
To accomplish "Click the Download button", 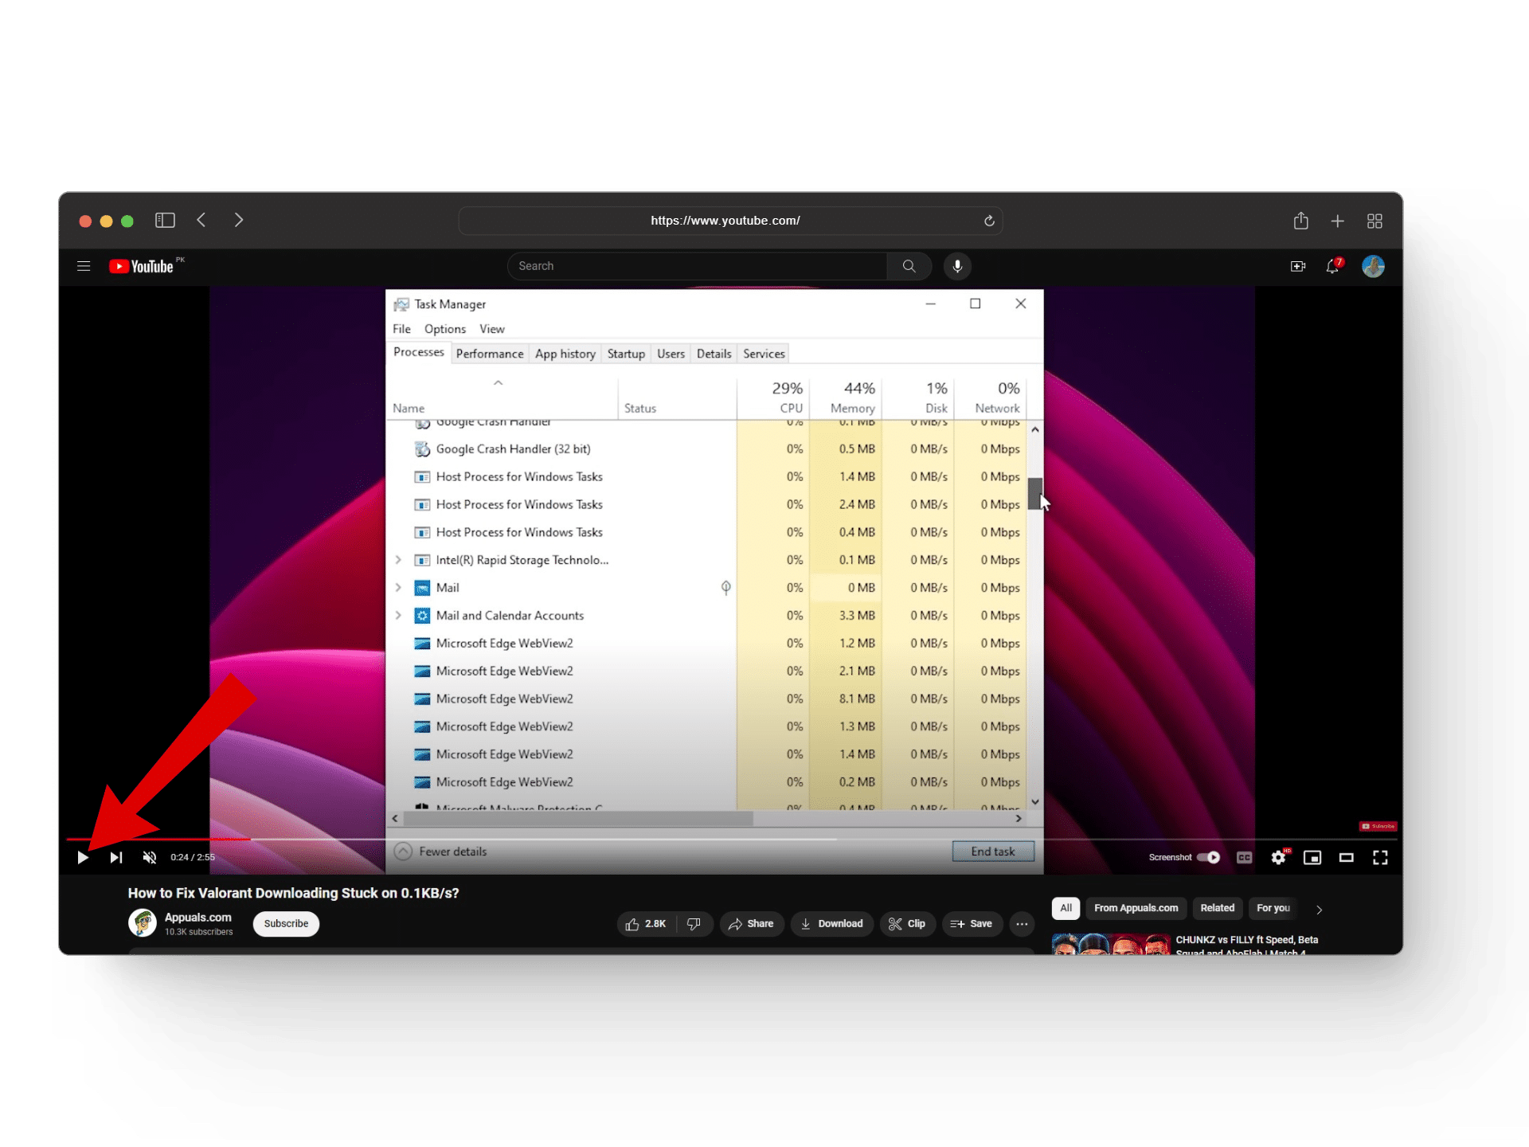I will point(831,923).
